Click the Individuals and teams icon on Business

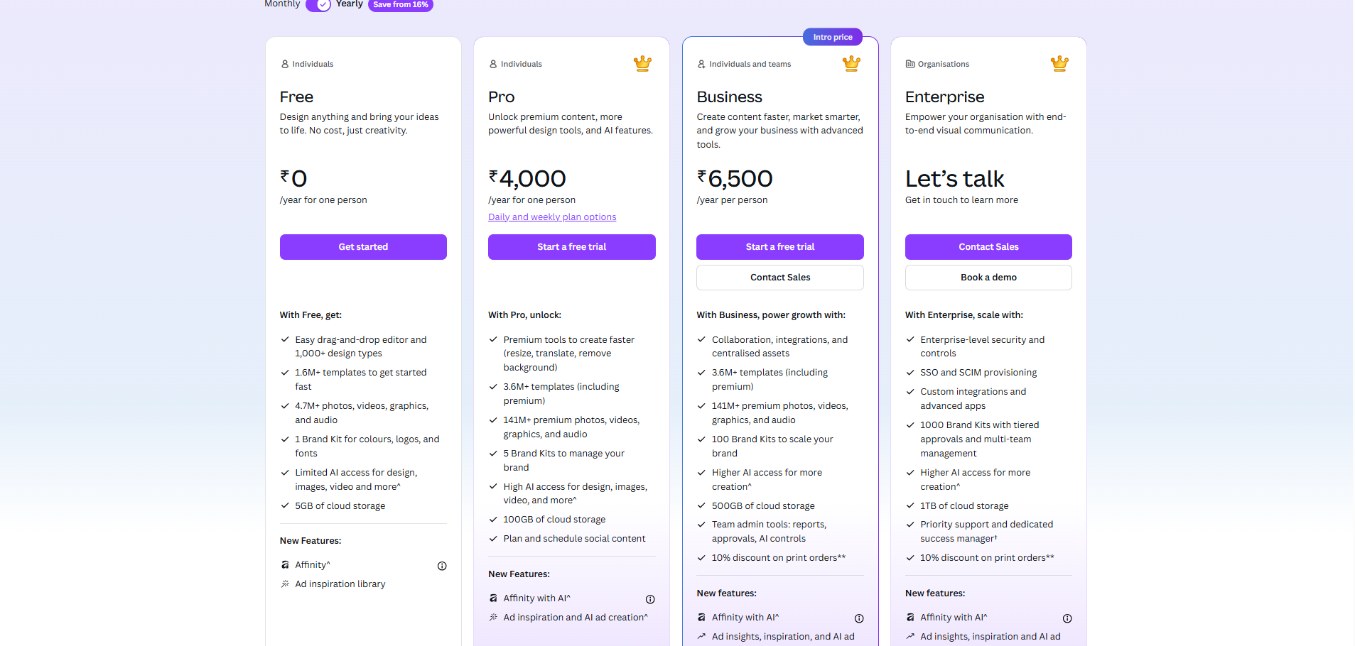point(701,64)
